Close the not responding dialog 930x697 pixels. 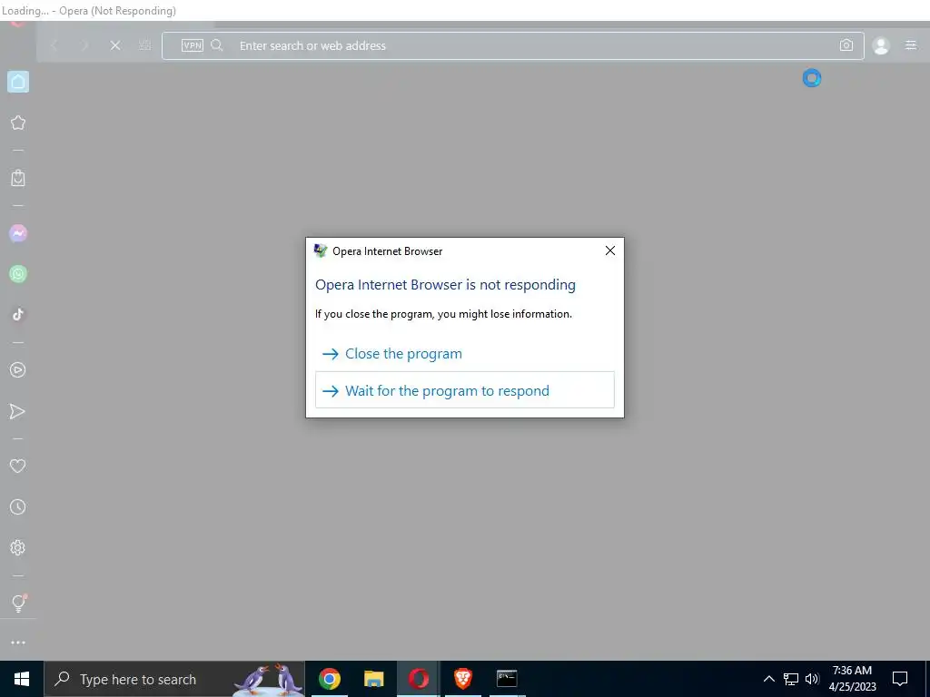click(x=609, y=250)
